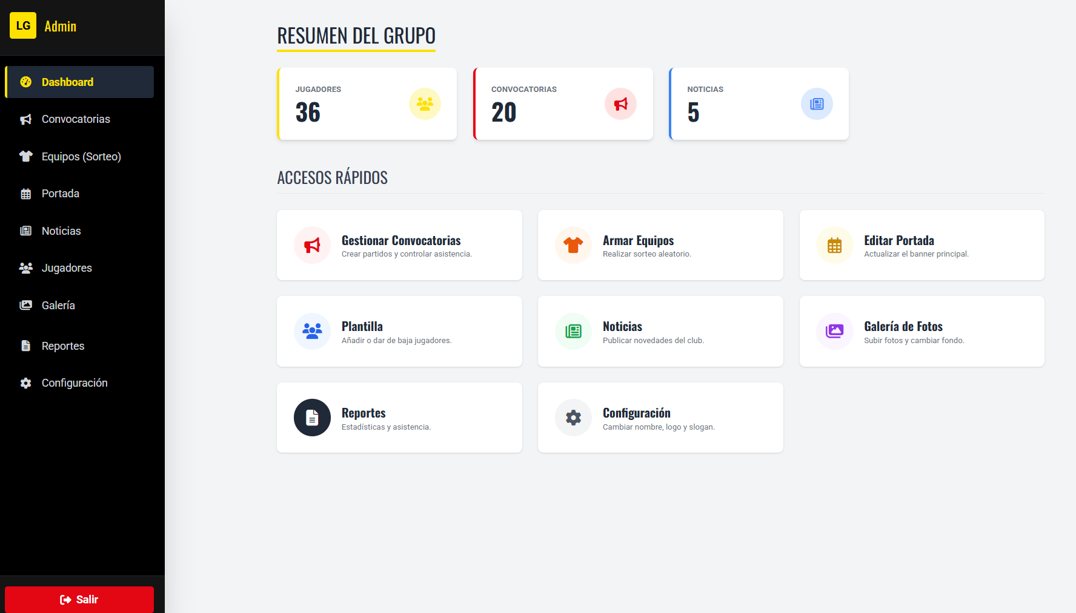Open Convocatorias in the sidebar
Viewport: 1076px width, 613px height.
click(x=76, y=119)
